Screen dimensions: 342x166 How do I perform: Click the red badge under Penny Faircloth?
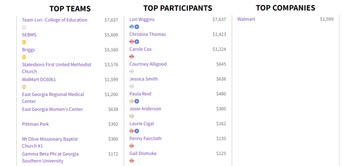131,146
